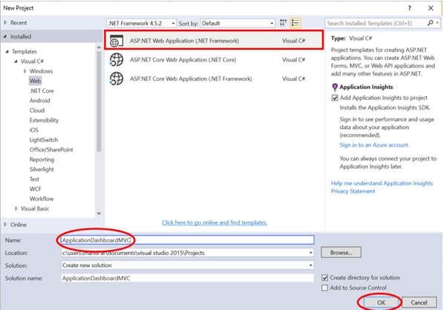This screenshot has width=443, height=310.
Task: Click the search magnifier icon
Action: (x=430, y=23)
